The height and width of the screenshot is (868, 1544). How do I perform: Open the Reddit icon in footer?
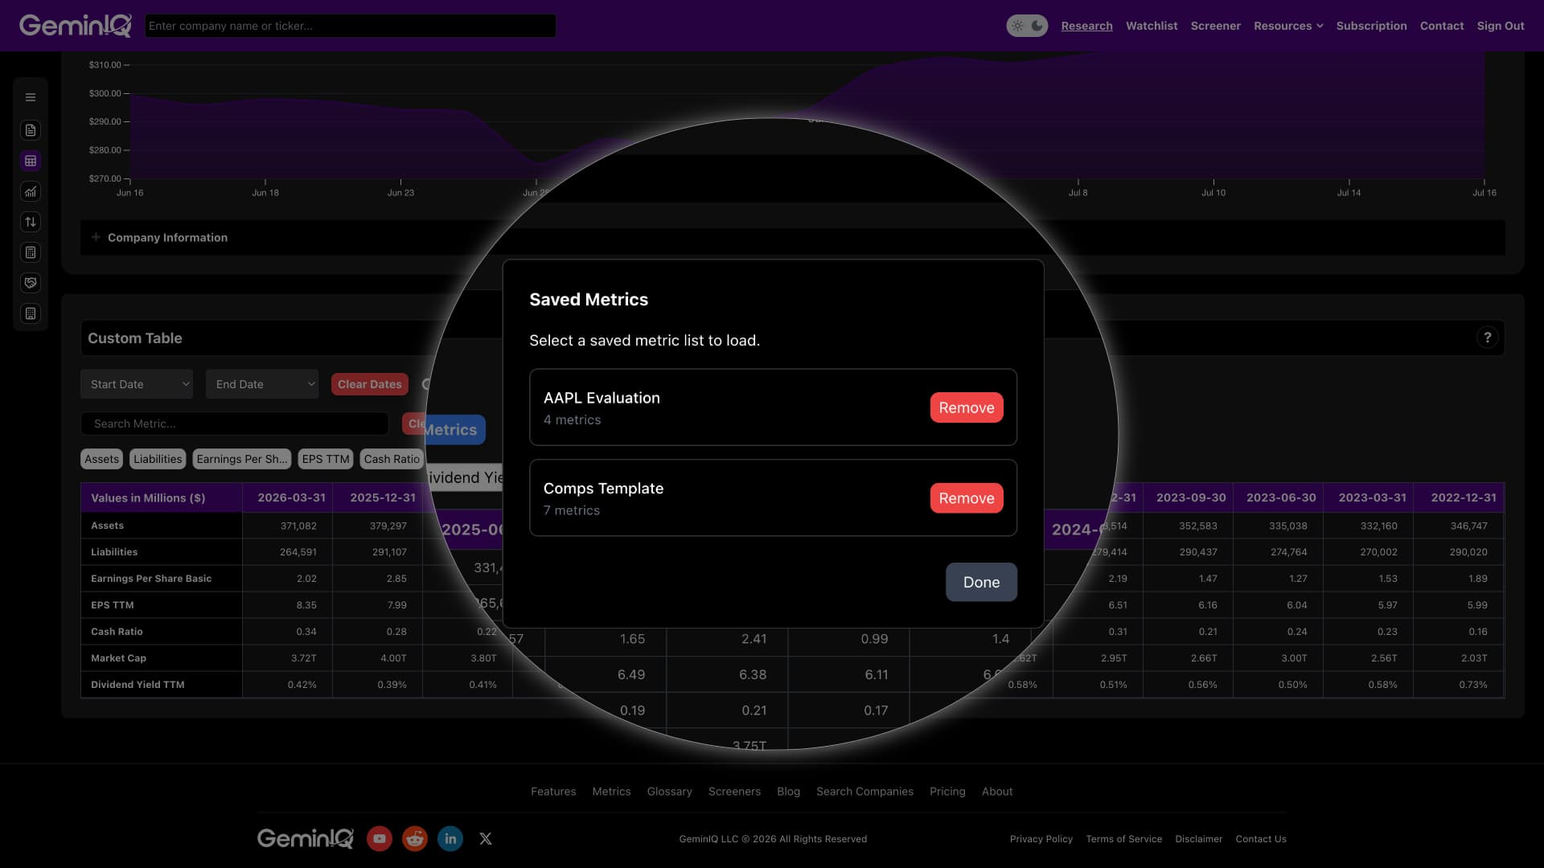click(415, 838)
